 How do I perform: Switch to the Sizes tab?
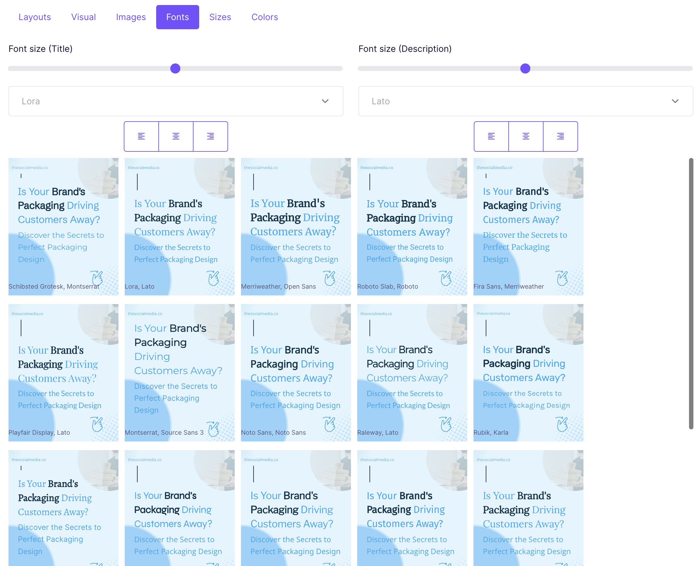pyautogui.click(x=220, y=17)
